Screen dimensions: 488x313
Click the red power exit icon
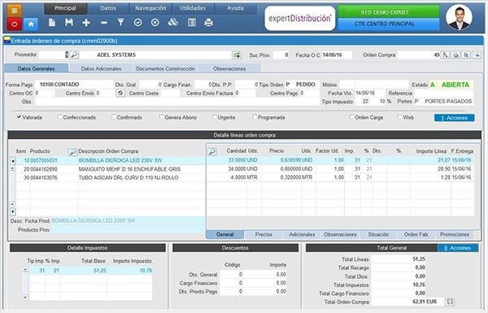14,24
